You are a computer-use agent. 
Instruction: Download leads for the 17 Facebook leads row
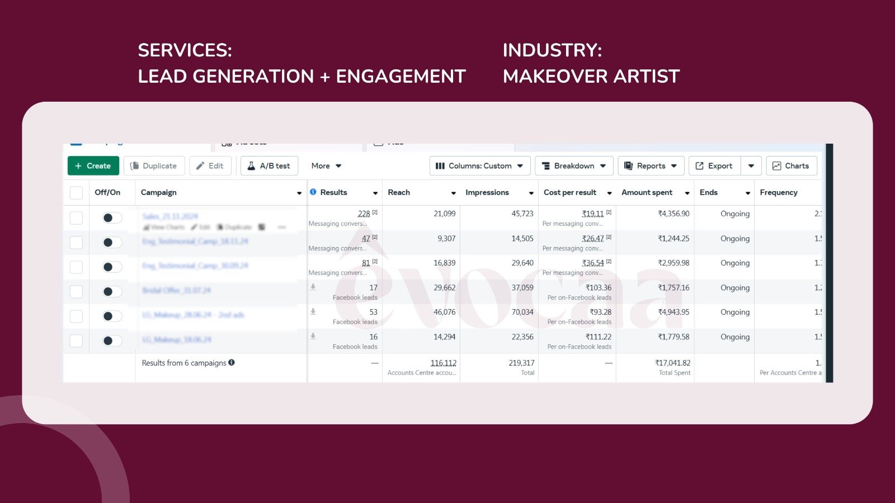click(313, 287)
